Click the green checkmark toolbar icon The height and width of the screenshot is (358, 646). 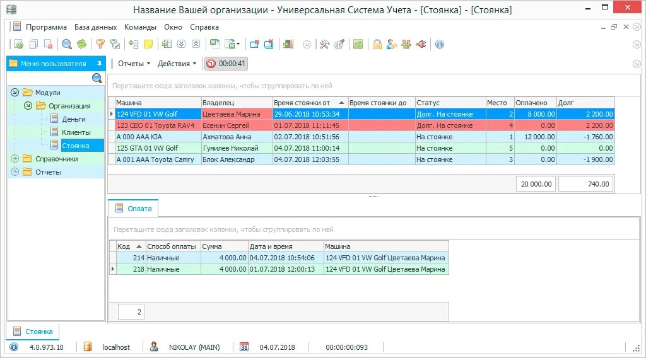click(x=358, y=44)
